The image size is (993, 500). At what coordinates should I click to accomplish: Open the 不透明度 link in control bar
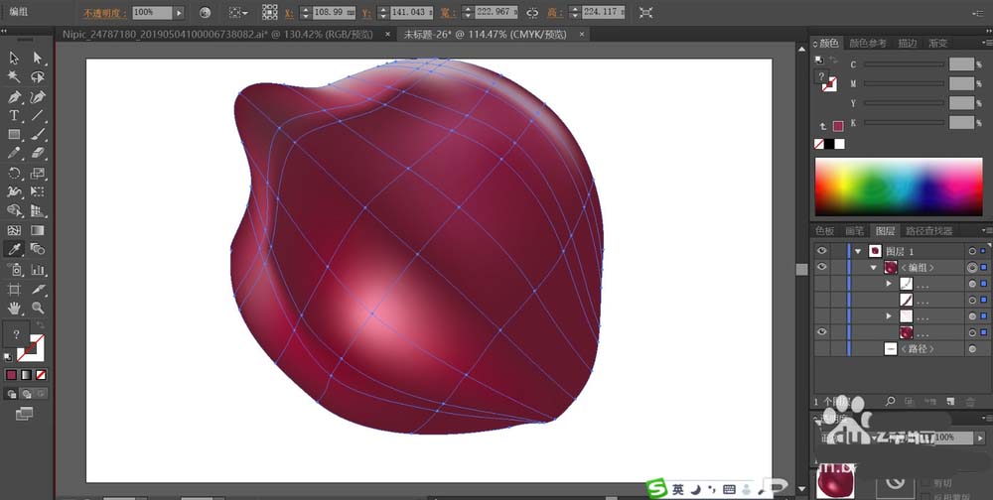coord(104,13)
